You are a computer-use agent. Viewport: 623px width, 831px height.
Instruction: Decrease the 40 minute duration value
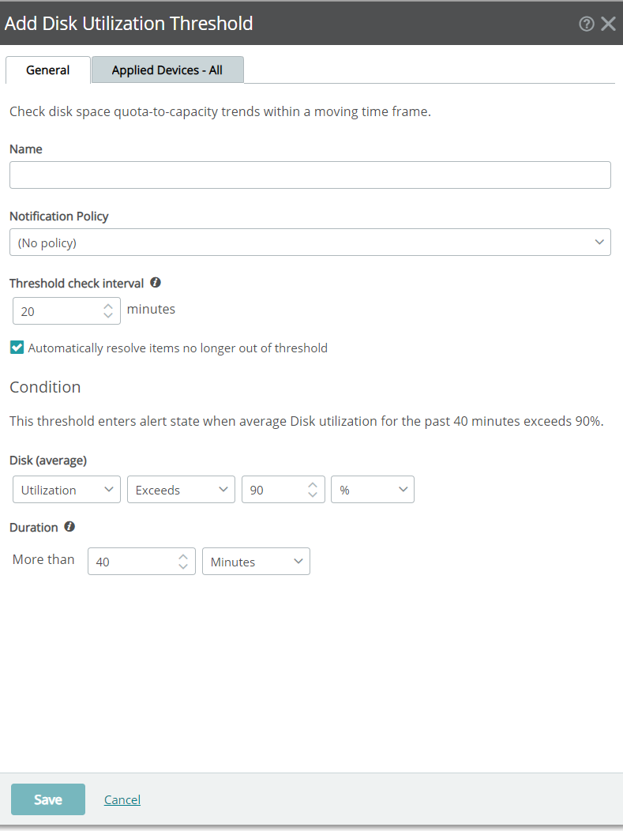pos(183,566)
